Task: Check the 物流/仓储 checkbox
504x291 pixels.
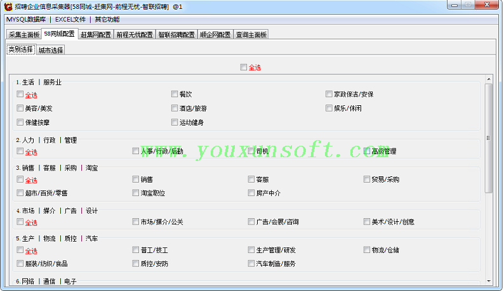Action: (367, 250)
